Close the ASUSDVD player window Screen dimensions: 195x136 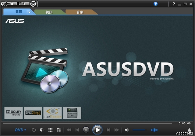coord(191,4)
